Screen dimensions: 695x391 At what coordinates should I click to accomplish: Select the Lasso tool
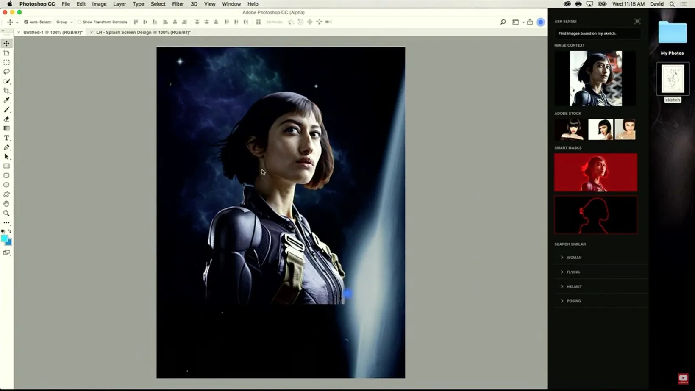(6, 72)
